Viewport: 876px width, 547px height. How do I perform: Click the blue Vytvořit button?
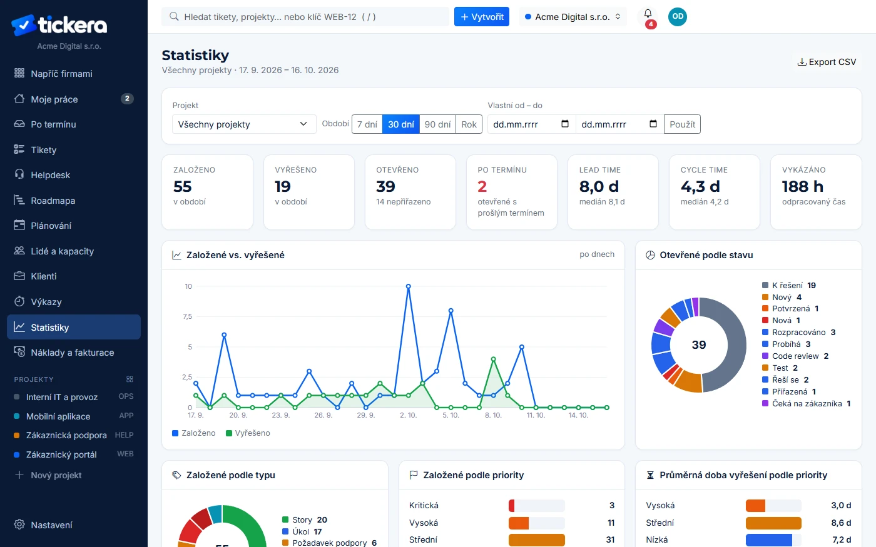tap(482, 17)
